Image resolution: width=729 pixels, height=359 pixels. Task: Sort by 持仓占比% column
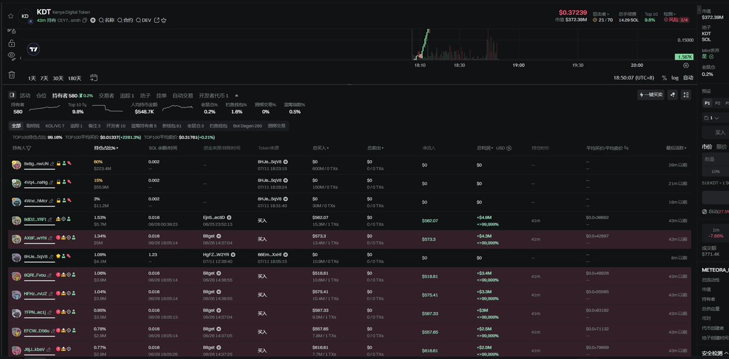point(106,148)
